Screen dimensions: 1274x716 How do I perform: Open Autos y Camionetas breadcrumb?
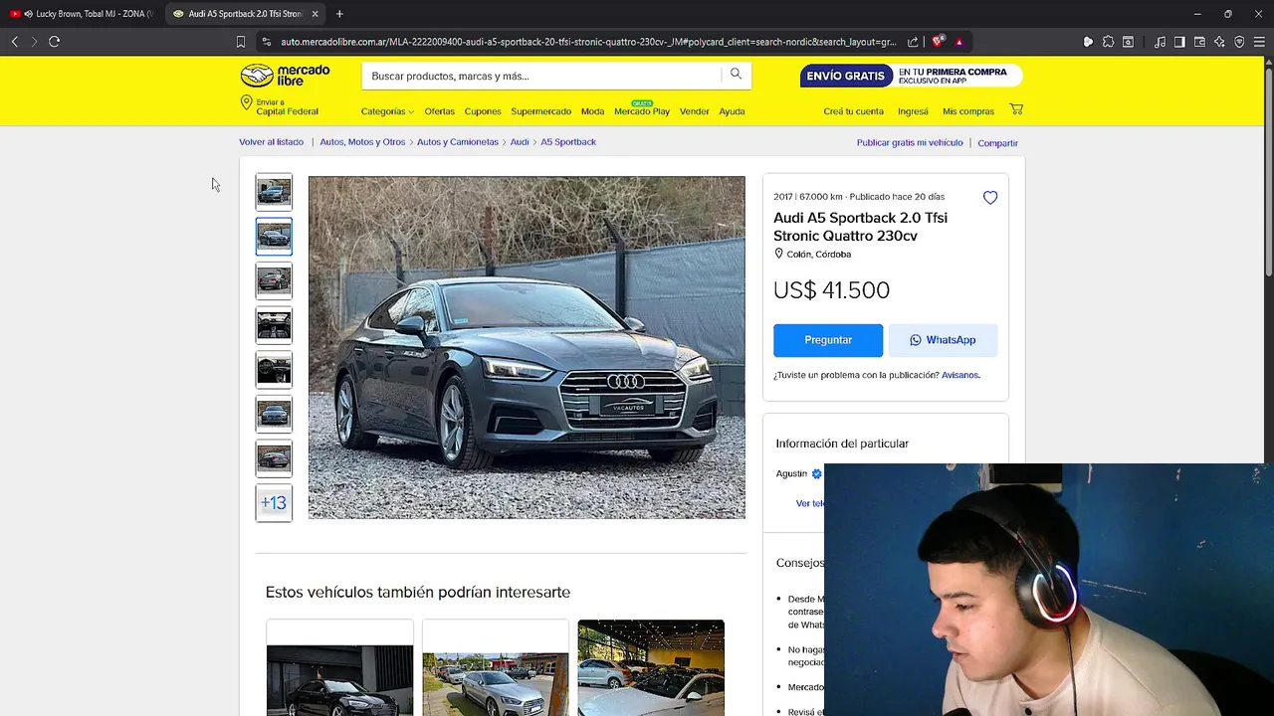[458, 142]
